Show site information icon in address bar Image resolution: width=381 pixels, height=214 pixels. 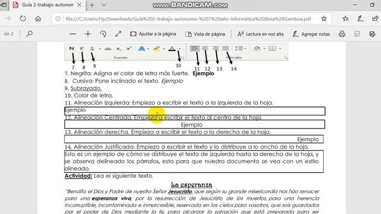point(58,18)
